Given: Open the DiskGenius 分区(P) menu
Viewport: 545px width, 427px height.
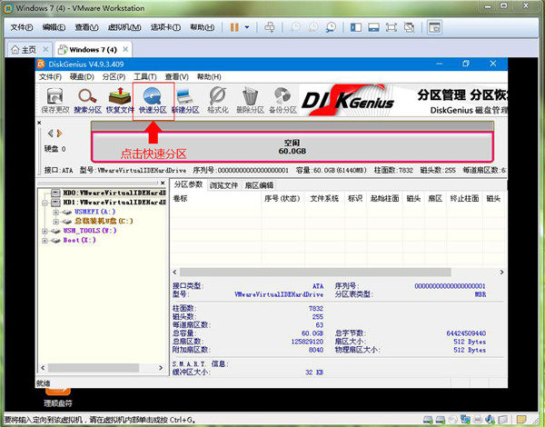Looking at the screenshot, I should (x=114, y=76).
